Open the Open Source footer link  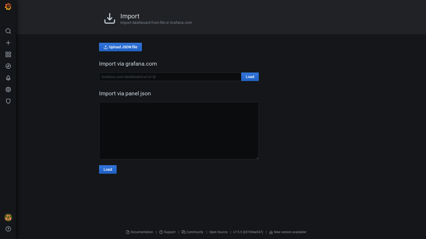tap(218, 232)
